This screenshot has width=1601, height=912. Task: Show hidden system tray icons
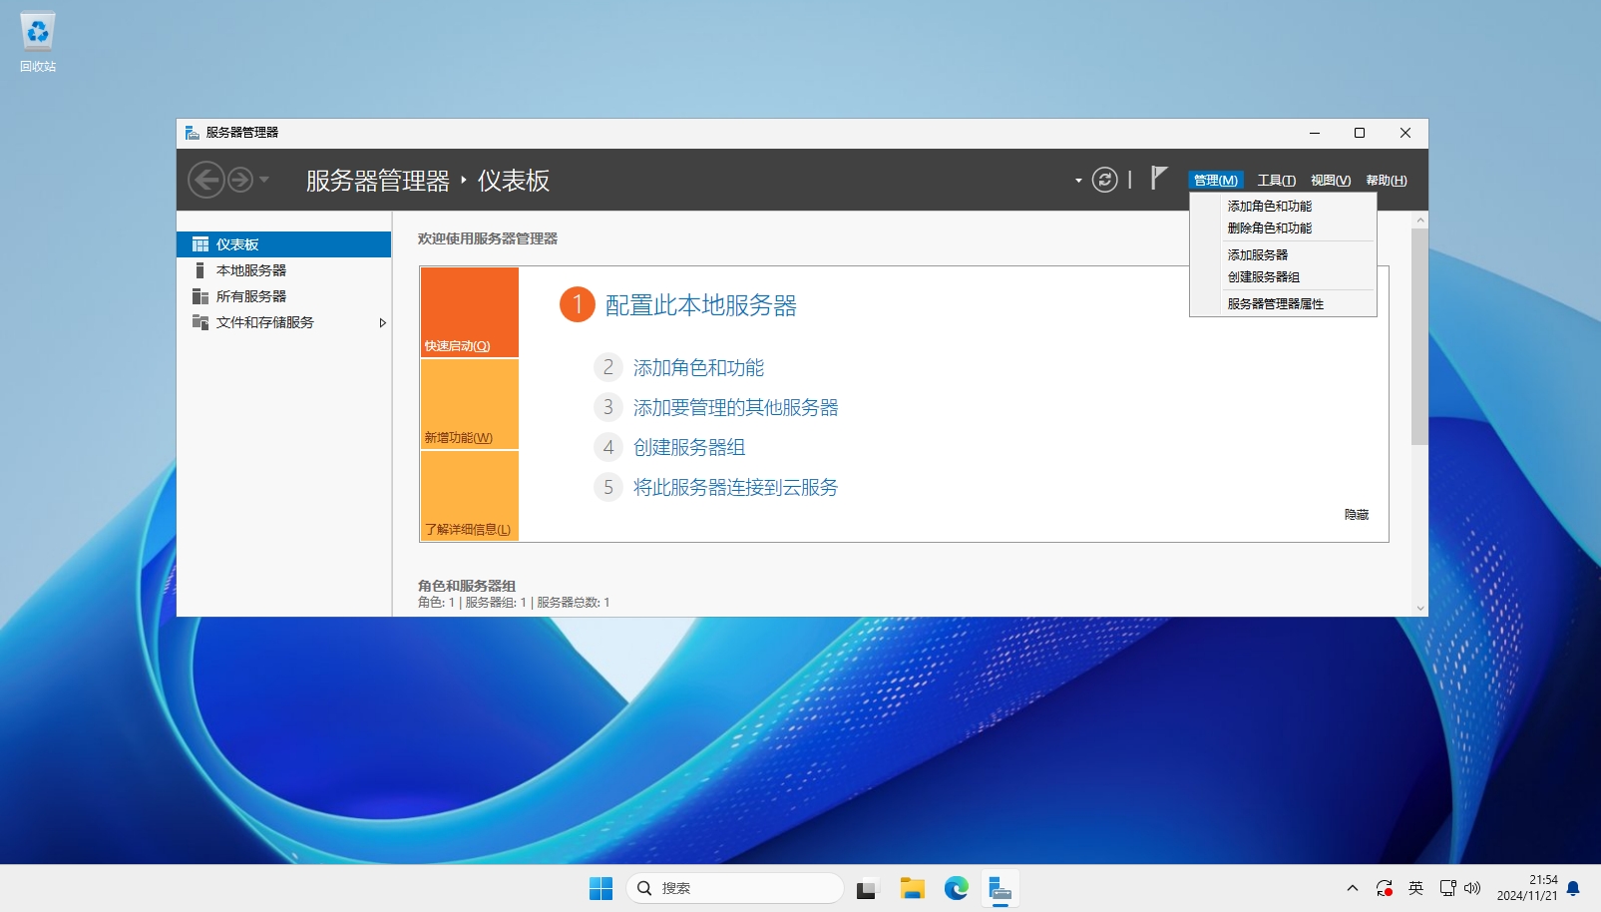tap(1352, 888)
